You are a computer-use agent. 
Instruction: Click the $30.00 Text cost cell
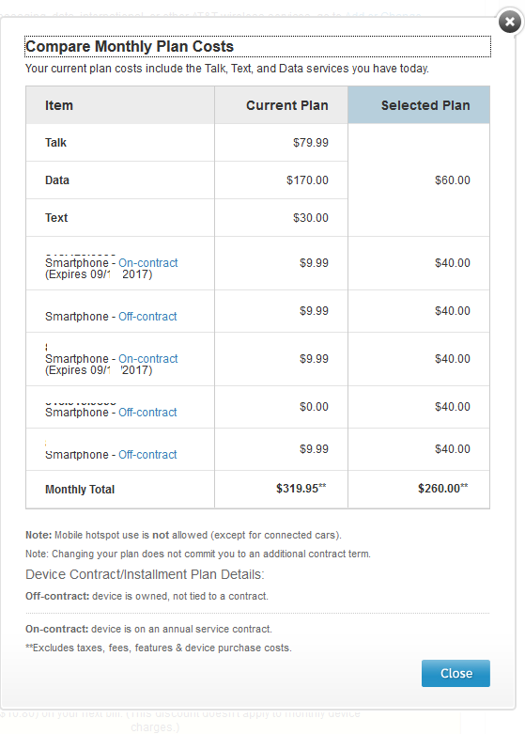point(281,218)
